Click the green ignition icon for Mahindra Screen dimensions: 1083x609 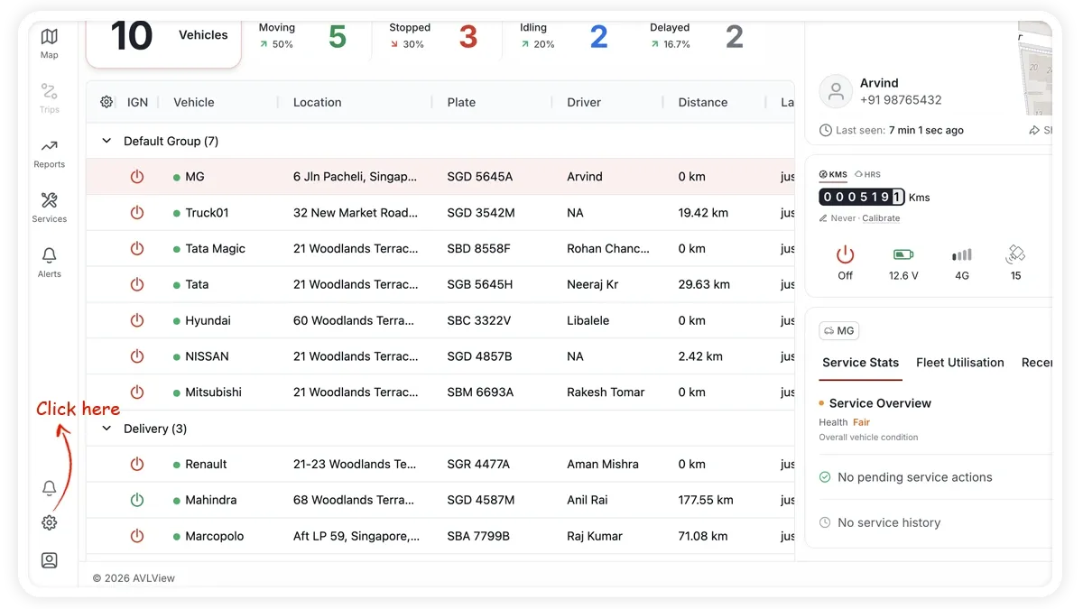137,500
